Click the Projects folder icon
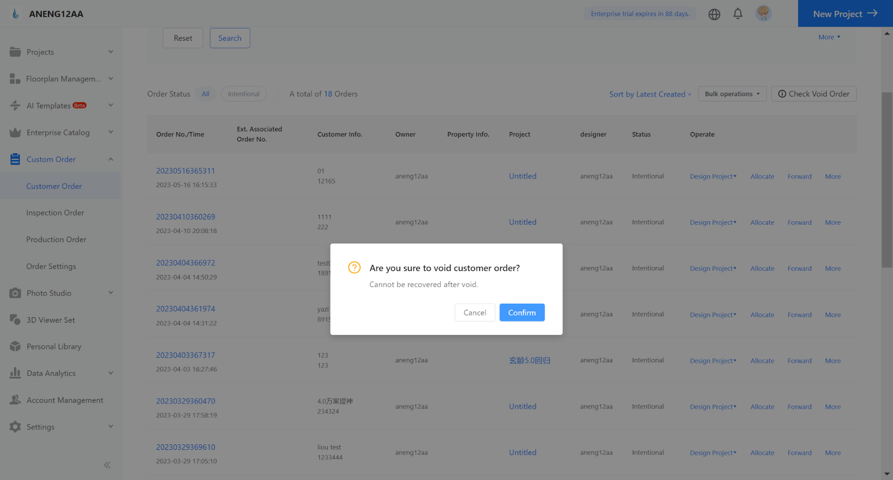This screenshot has height=480, width=893. pos(15,52)
